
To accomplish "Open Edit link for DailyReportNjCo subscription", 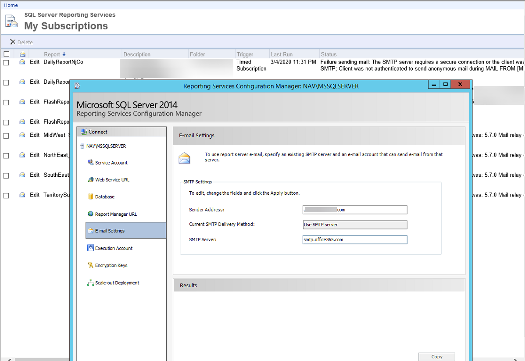I will click(x=35, y=62).
